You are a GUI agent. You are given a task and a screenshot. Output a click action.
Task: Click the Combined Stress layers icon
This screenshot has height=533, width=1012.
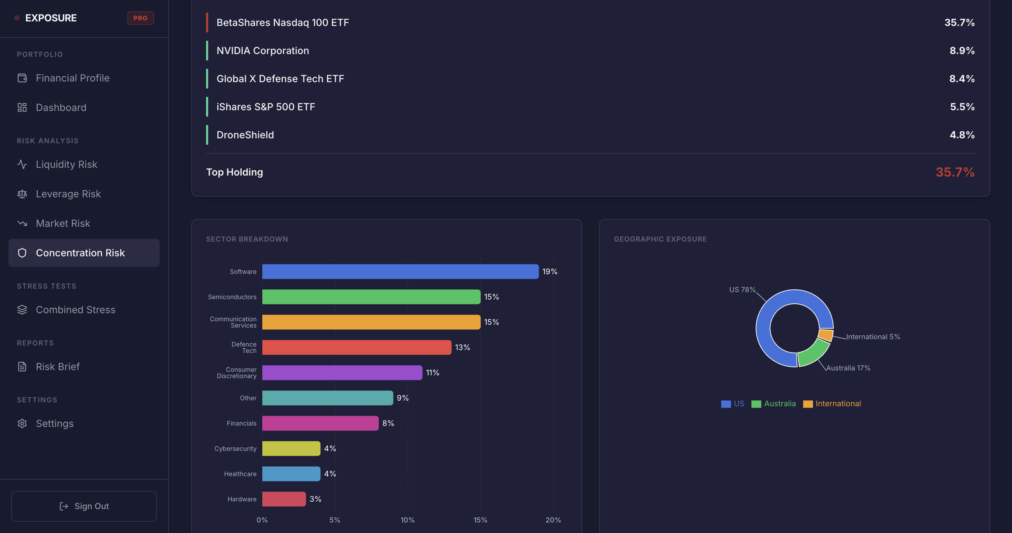[22, 310]
